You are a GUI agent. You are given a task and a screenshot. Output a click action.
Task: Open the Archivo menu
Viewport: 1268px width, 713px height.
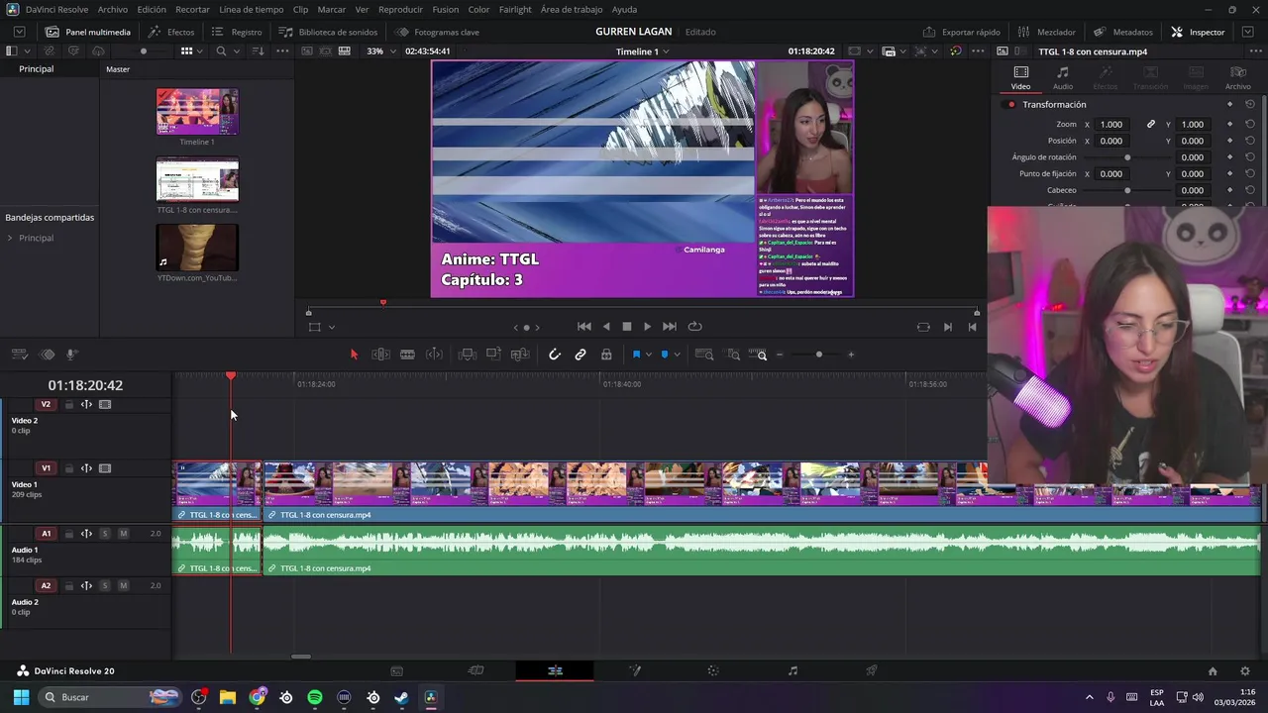click(113, 9)
